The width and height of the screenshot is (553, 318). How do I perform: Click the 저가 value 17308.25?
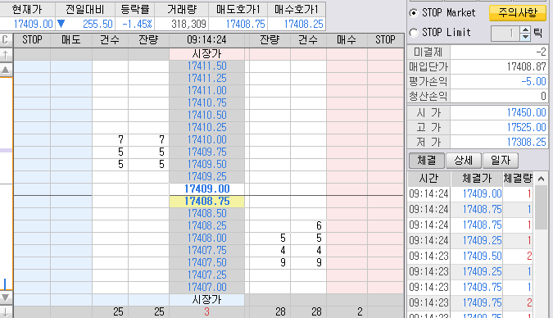[x=527, y=143]
